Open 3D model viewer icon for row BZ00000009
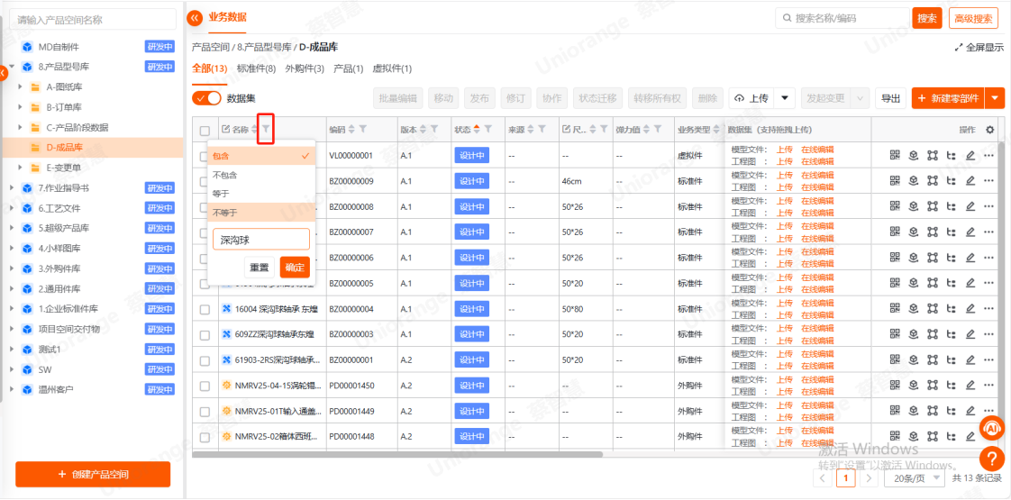The width and height of the screenshot is (1011, 500). 913,181
